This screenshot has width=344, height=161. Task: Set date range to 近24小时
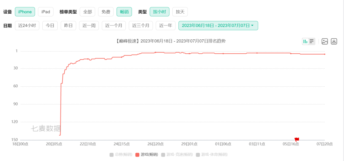pyautogui.click(x=27, y=26)
